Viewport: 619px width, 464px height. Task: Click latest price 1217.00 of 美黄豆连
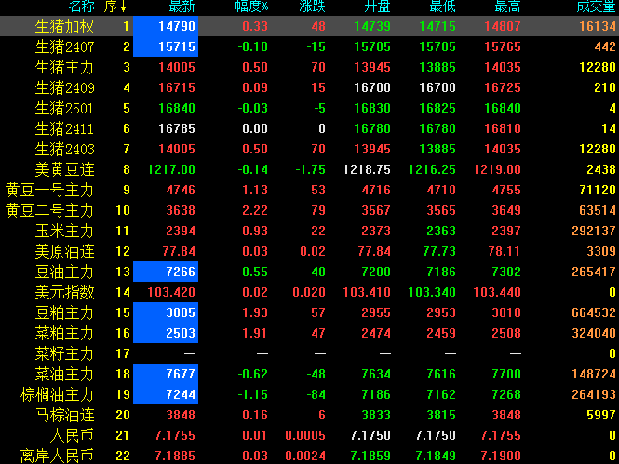pos(171,170)
